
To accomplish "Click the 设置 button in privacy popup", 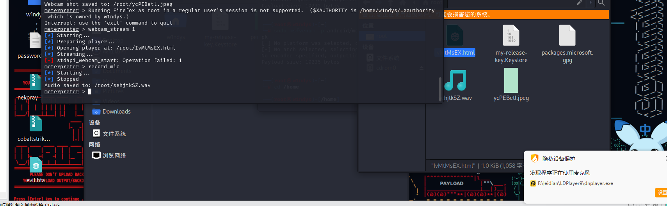I will pyautogui.click(x=662, y=193).
